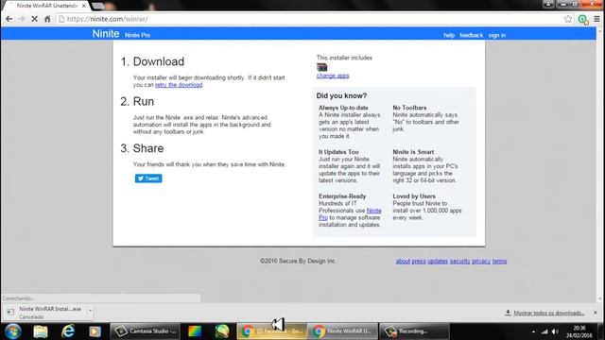Go back to the previous page in Chrome
605x340 pixels.
tap(9, 19)
